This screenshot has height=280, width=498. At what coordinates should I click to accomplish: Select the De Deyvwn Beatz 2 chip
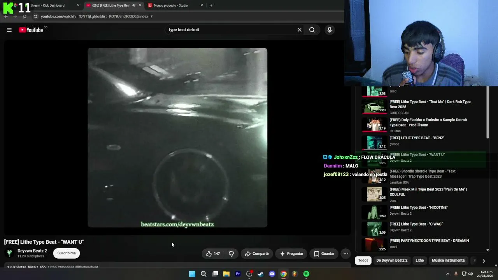point(392,261)
